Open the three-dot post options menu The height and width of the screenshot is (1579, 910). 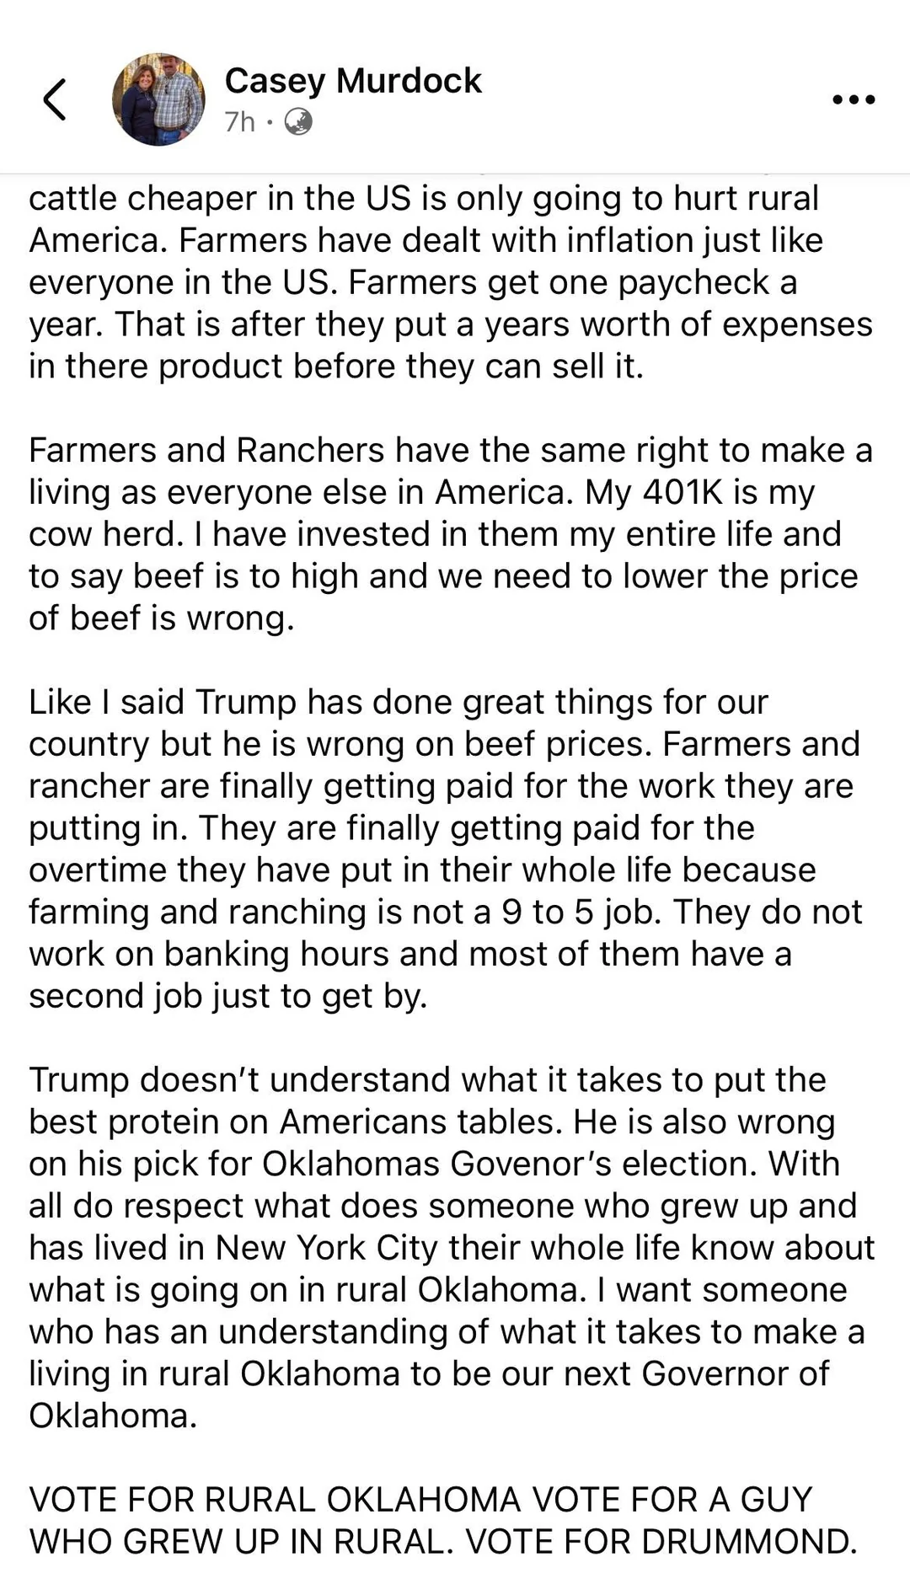[854, 99]
